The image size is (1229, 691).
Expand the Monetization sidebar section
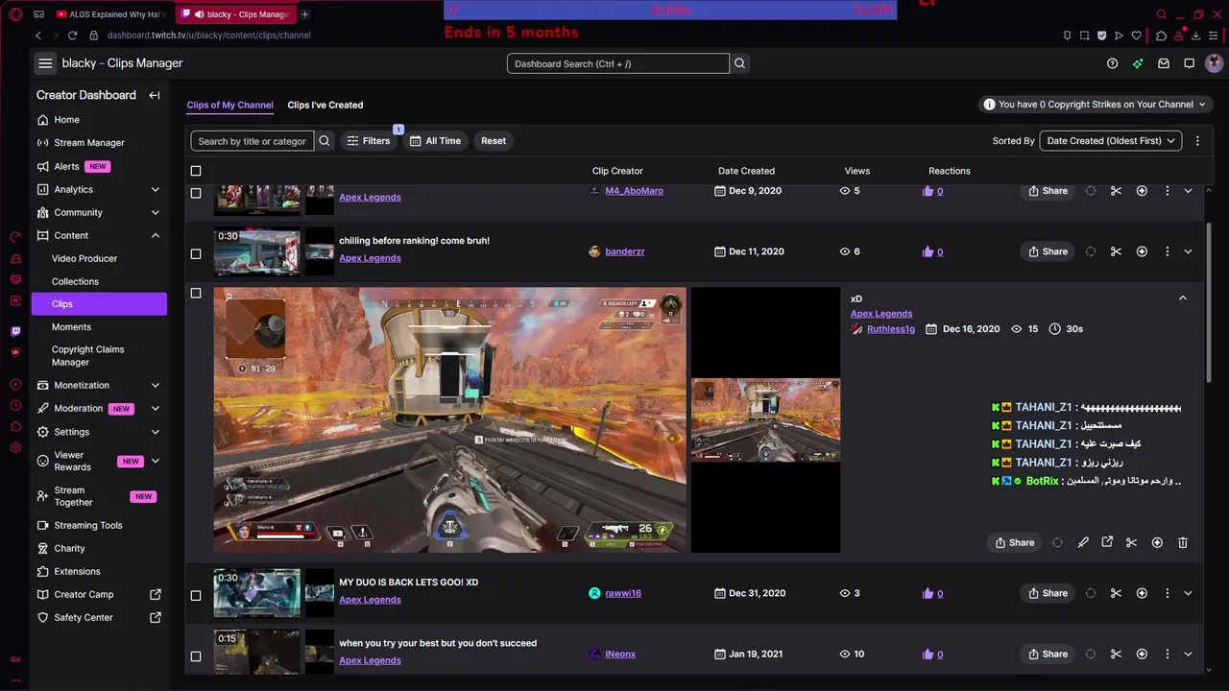156,386
